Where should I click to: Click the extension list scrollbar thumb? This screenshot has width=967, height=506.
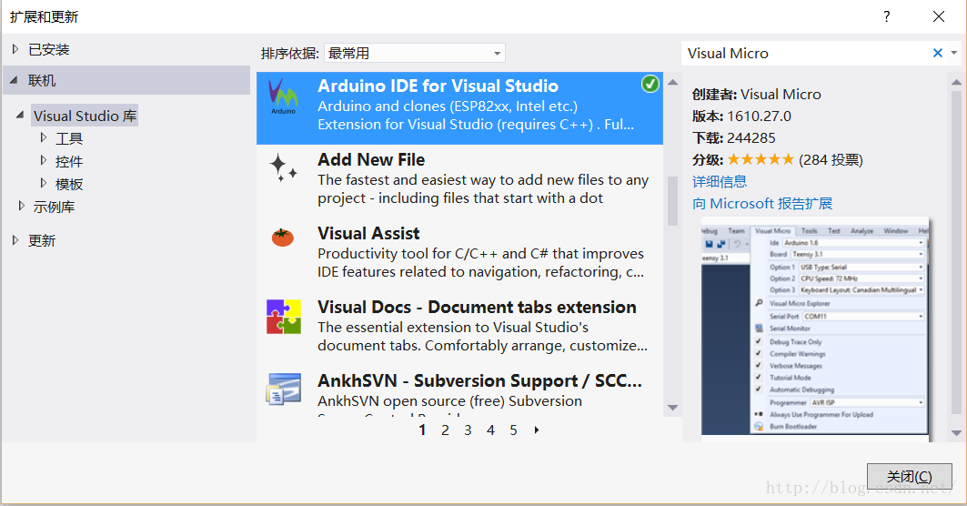[673, 201]
